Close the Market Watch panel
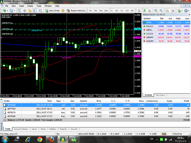Screen dimensions: 191x143 pyautogui.click(x=189, y=15)
